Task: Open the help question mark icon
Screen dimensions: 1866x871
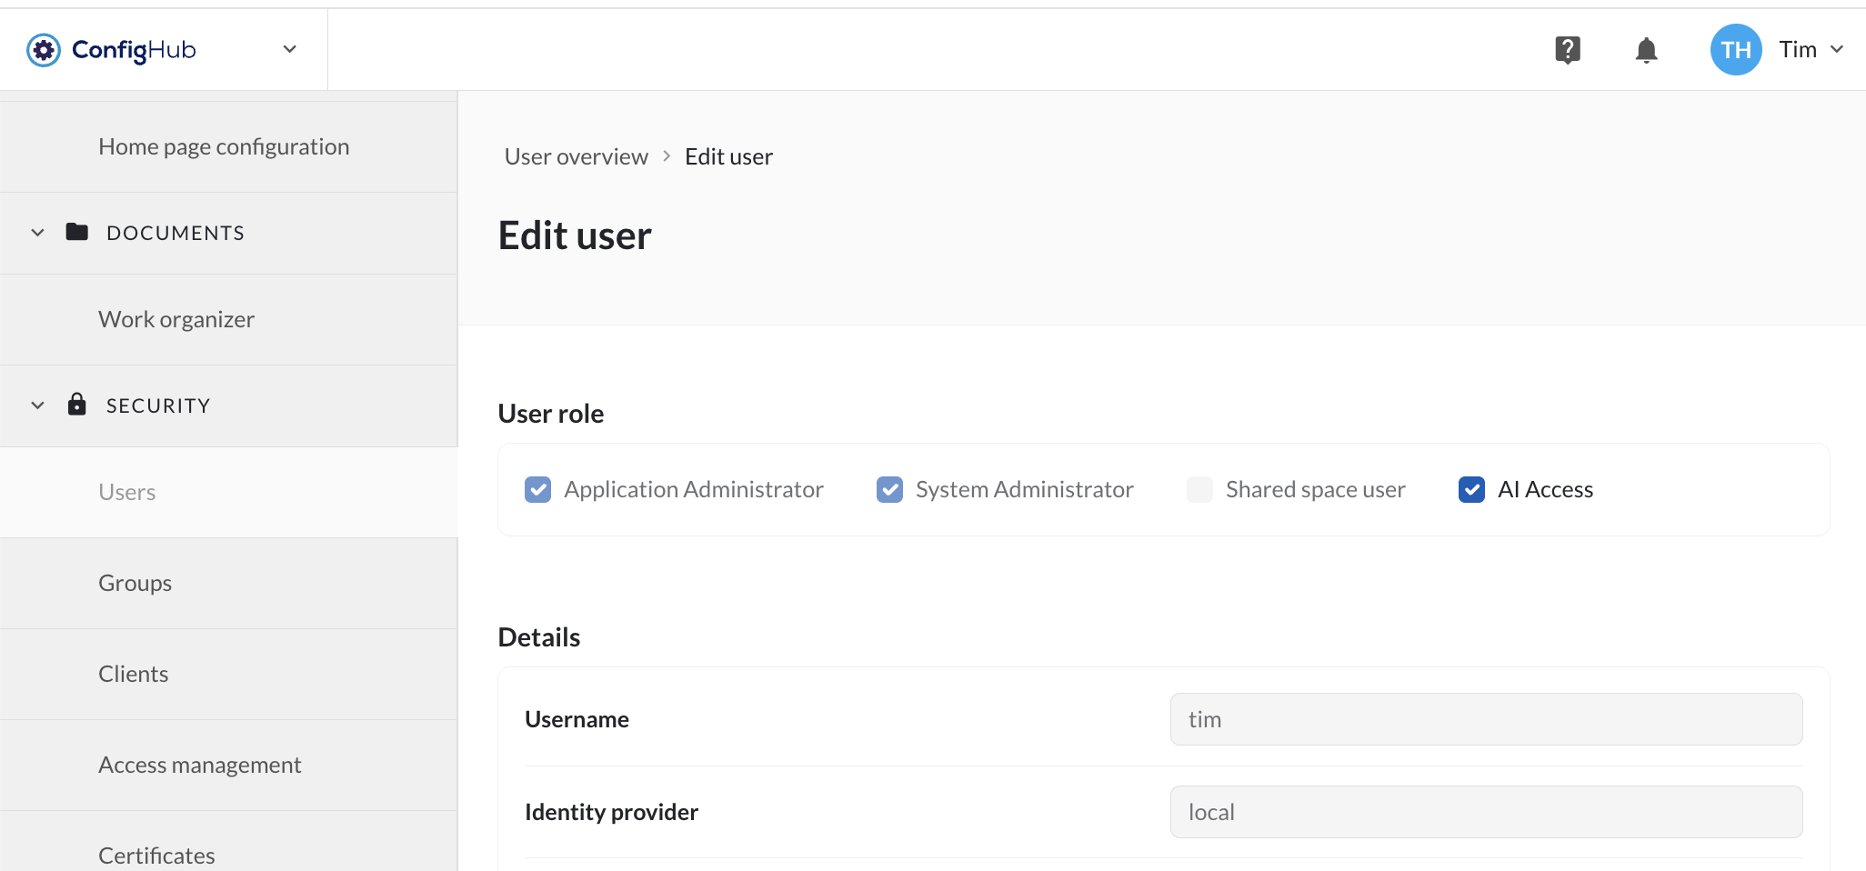Action: tap(1568, 50)
